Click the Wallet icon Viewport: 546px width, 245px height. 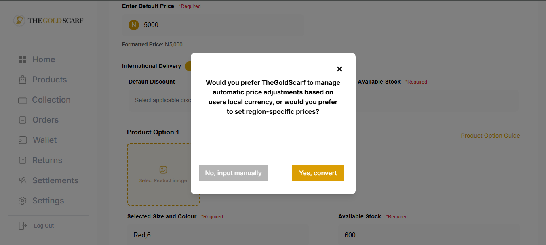pos(23,140)
